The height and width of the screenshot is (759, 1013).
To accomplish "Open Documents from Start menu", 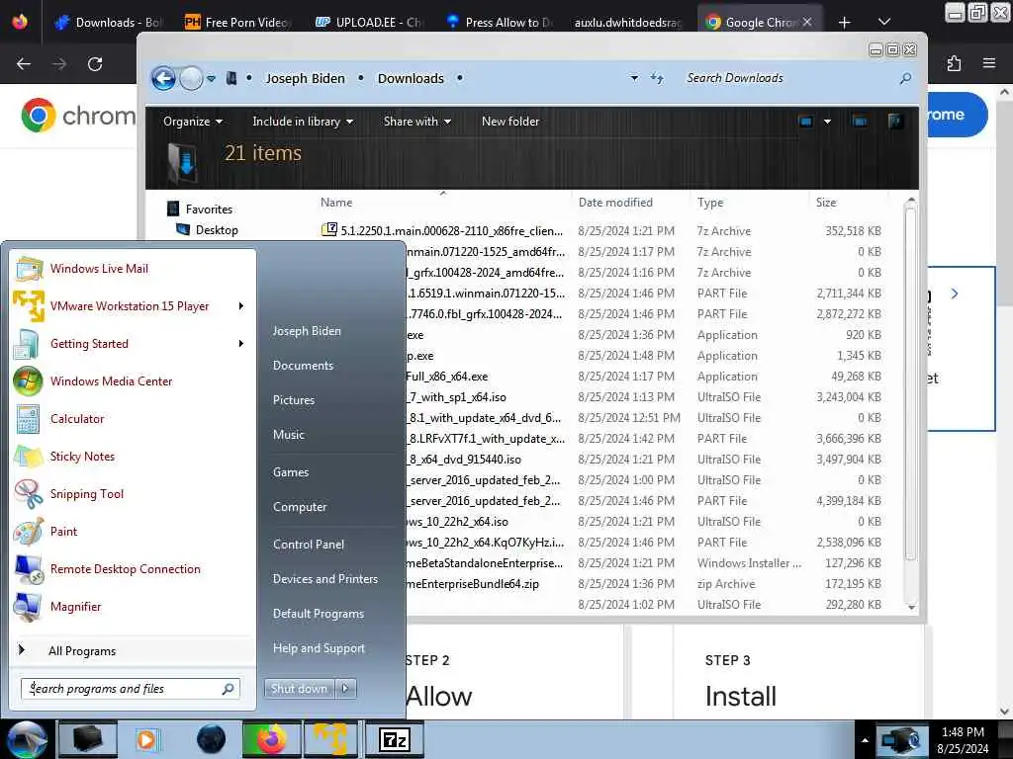I will click(303, 366).
